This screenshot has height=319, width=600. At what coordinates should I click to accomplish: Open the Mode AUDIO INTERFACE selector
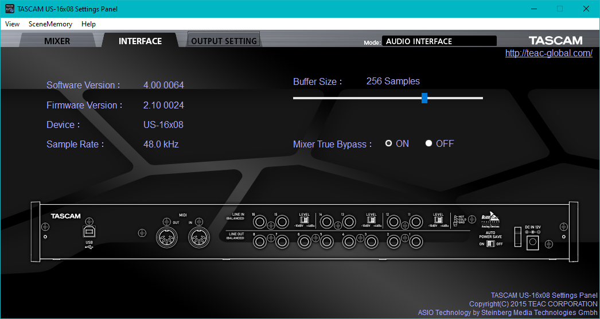439,41
